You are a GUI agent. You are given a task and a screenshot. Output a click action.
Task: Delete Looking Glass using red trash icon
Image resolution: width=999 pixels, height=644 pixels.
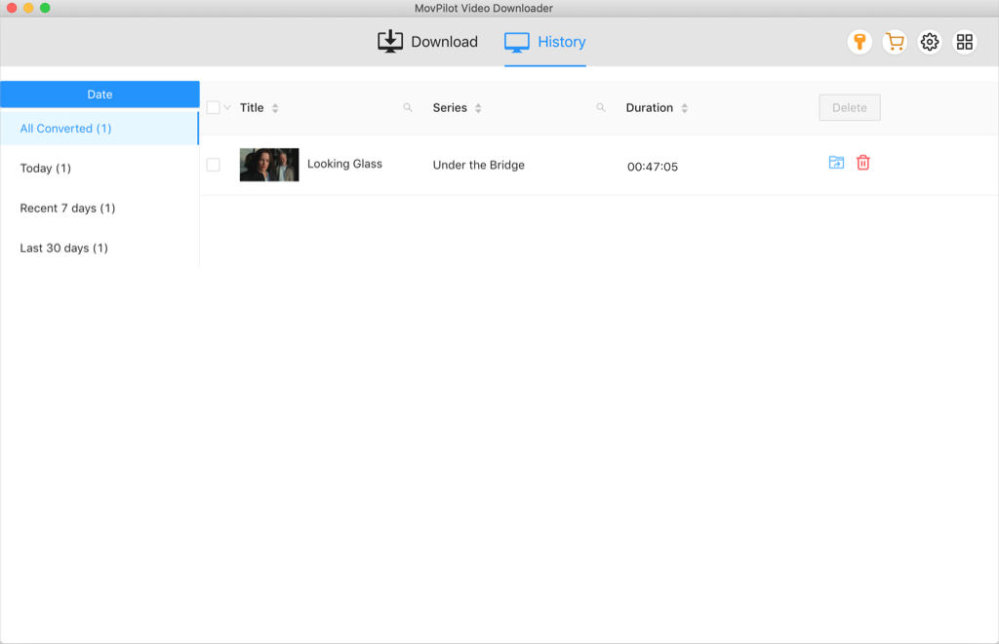click(x=863, y=163)
